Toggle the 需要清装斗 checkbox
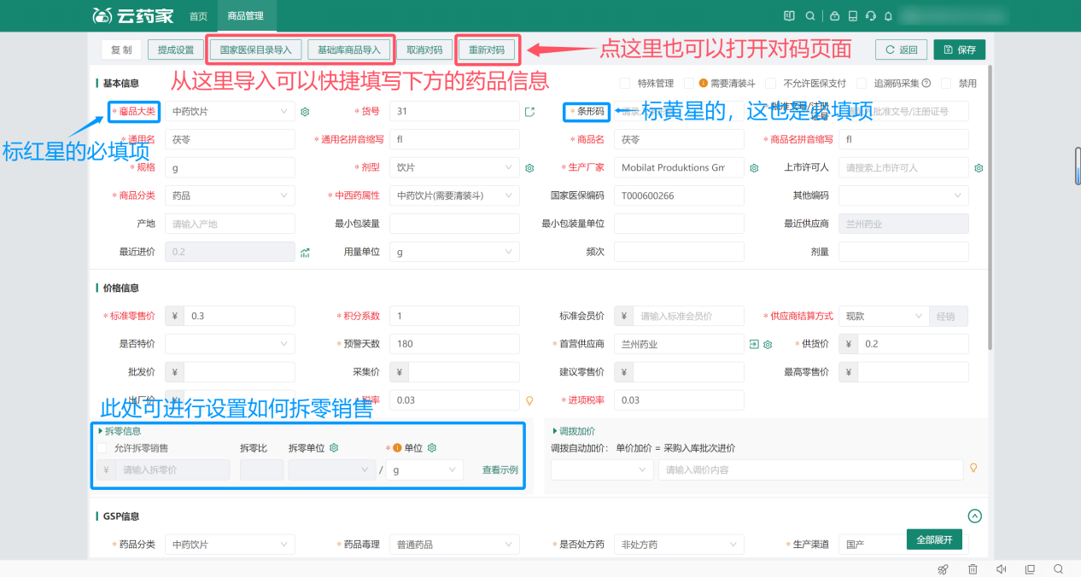Screen dimensions: 1081x577 pos(688,84)
